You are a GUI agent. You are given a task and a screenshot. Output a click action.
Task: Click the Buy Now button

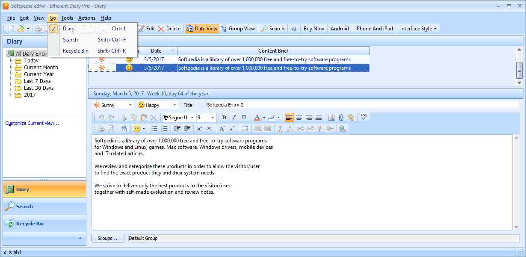click(x=314, y=29)
